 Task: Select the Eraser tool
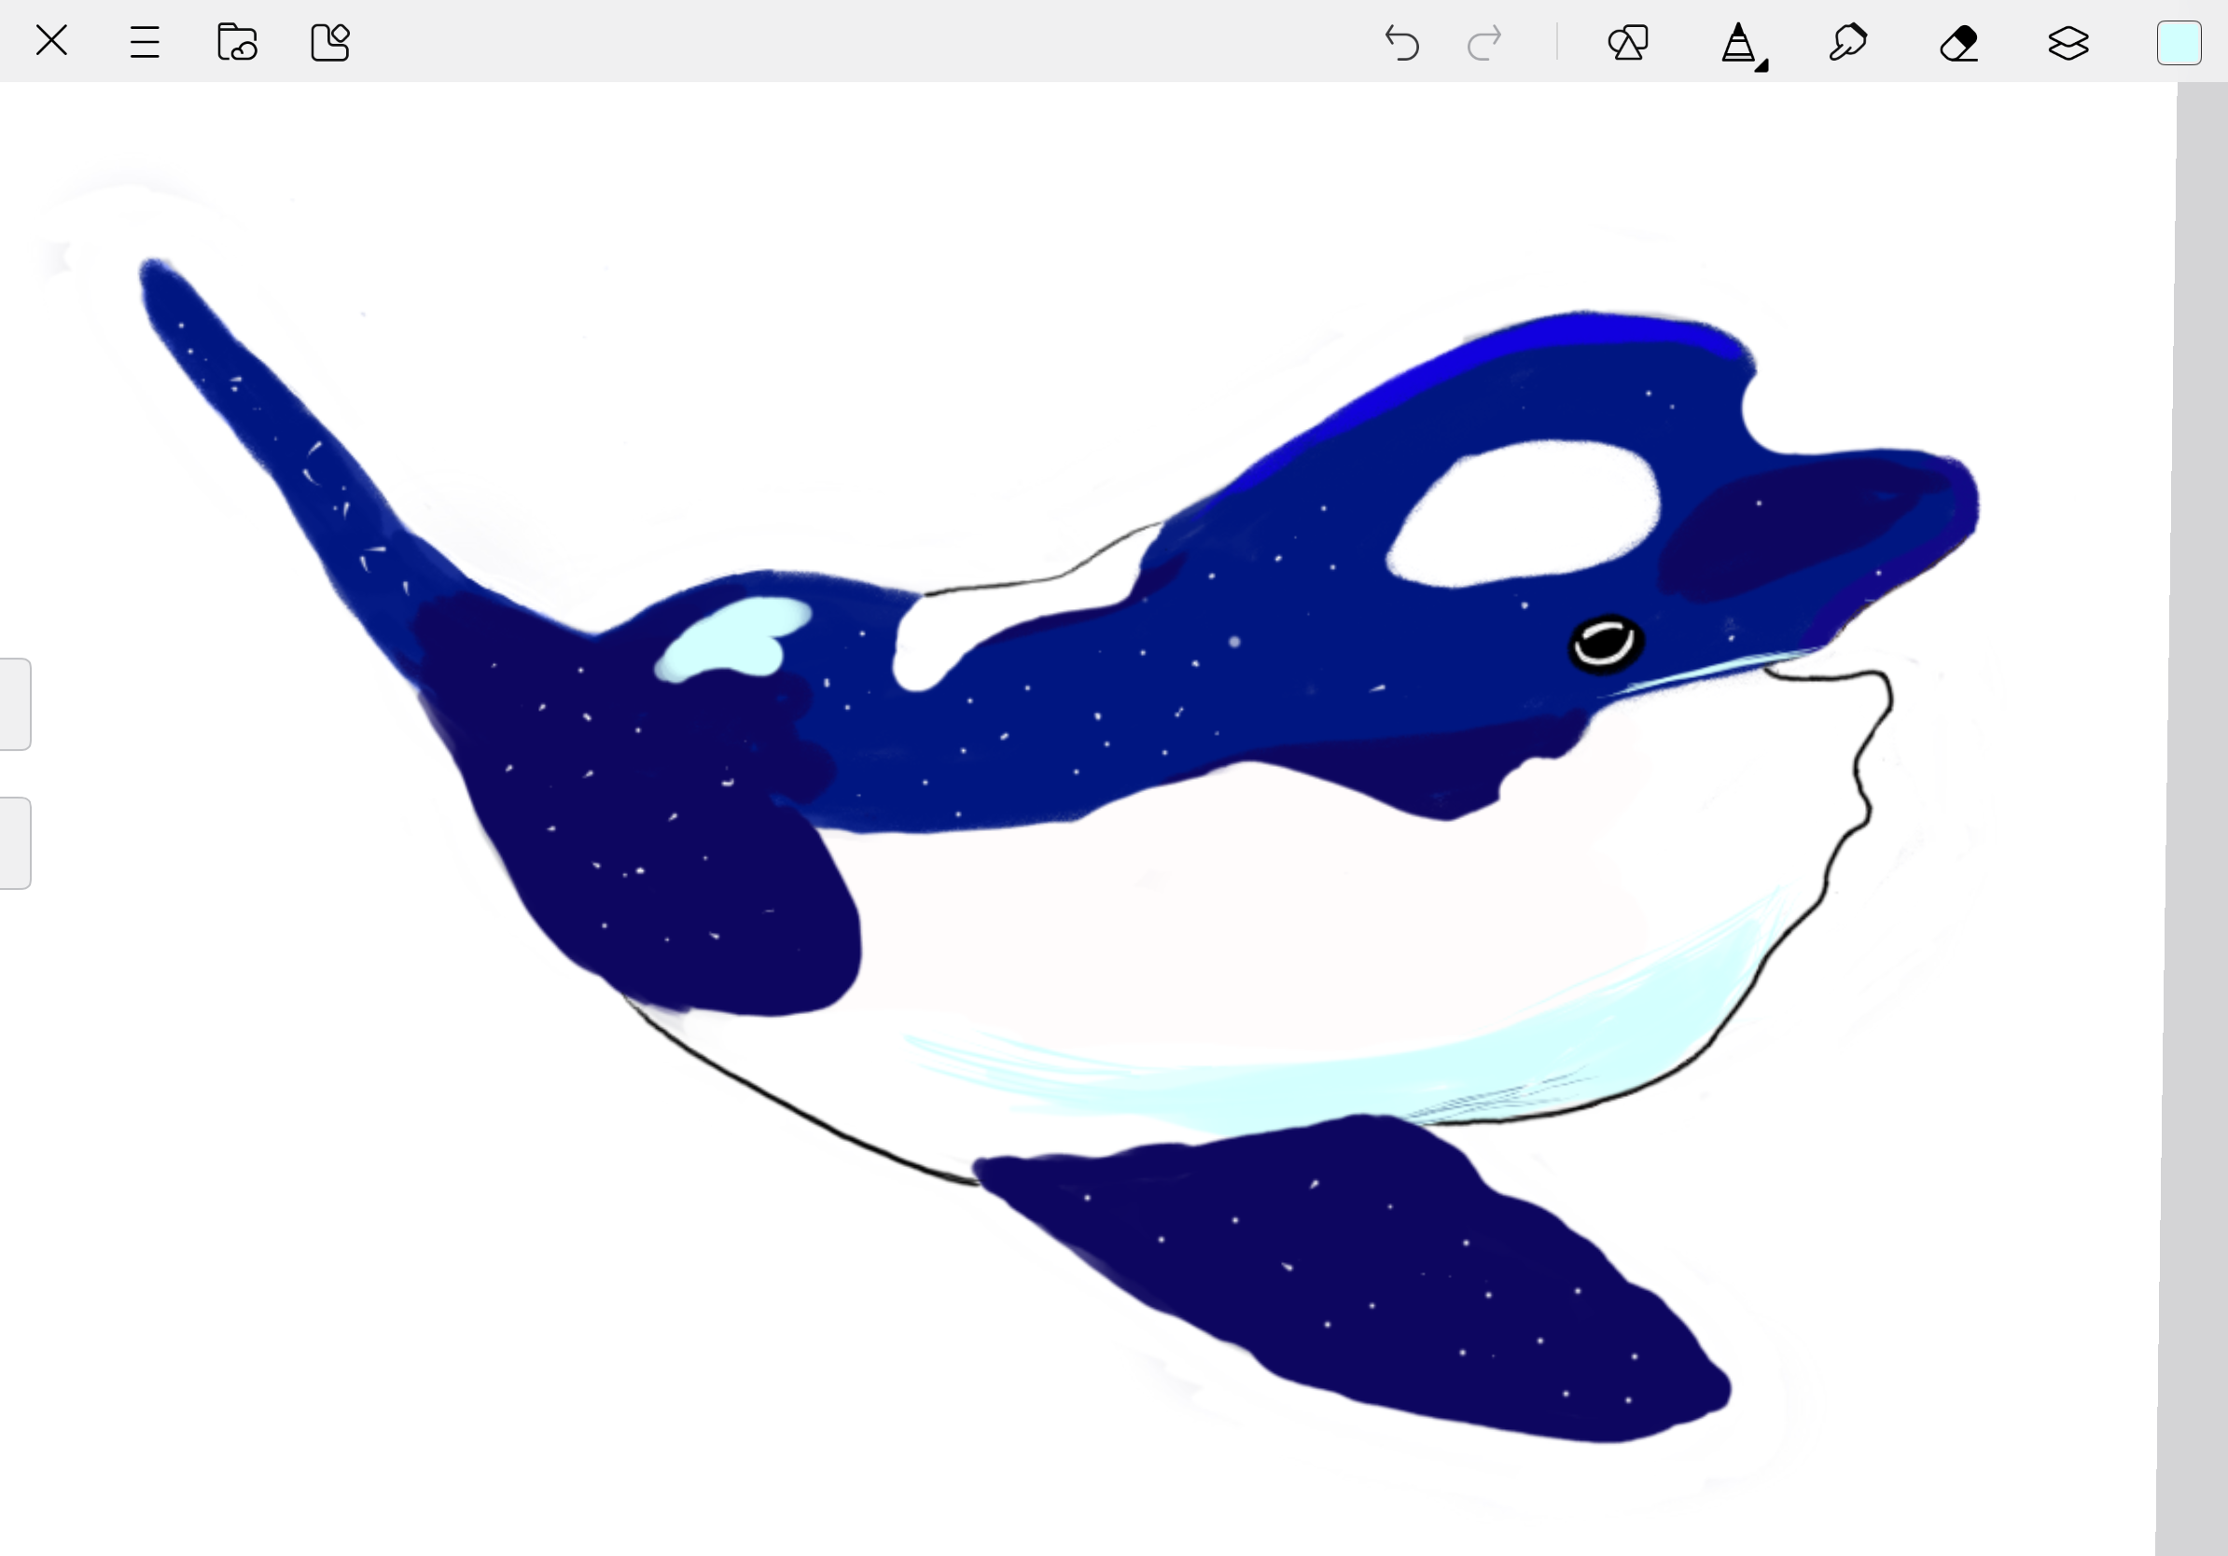[x=1958, y=43]
